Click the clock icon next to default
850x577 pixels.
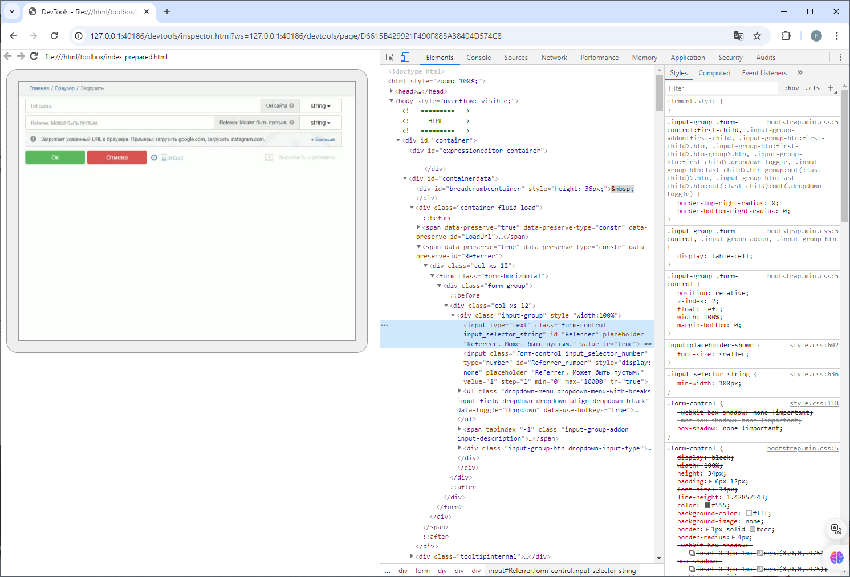tap(154, 157)
